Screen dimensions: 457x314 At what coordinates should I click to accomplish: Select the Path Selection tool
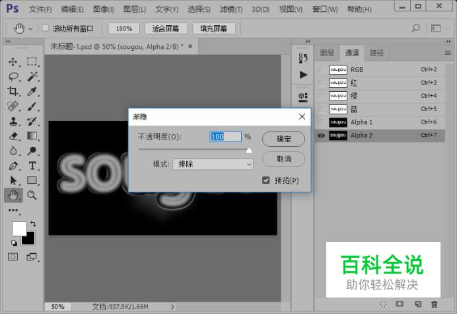point(13,180)
